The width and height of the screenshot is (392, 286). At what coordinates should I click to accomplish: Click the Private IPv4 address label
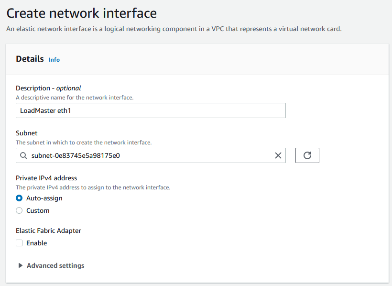coord(46,178)
